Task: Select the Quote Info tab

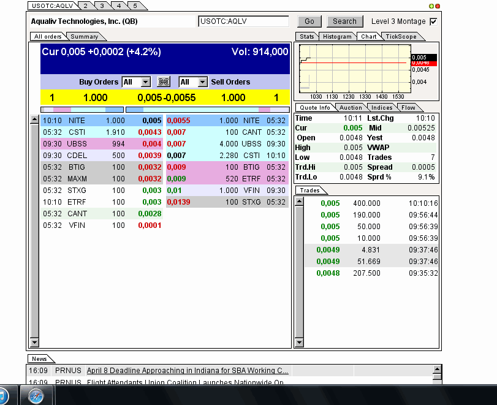Action: coord(315,107)
